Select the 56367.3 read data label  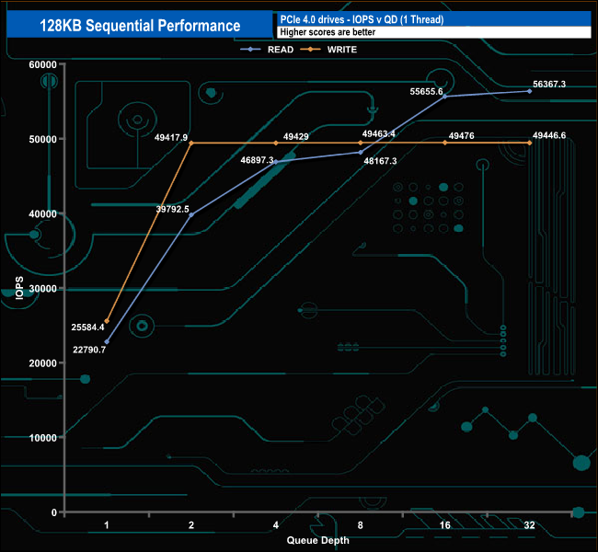point(549,85)
